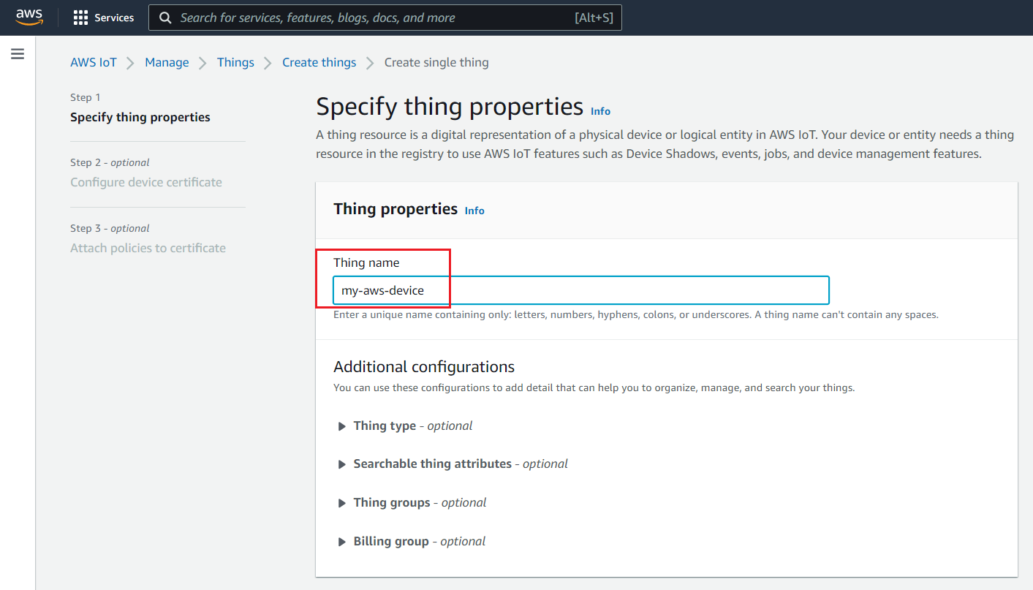
Task: Open AWS IoT from the breadcrumb
Action: [x=94, y=62]
